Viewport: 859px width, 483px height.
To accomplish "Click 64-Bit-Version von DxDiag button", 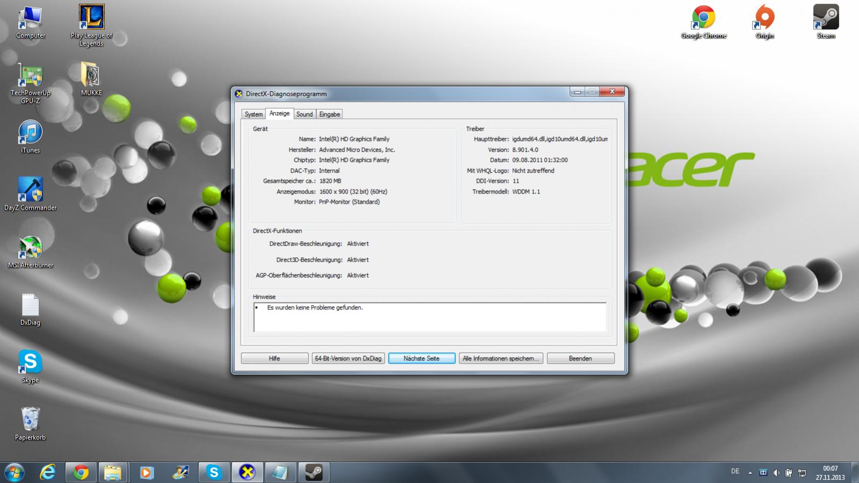I will (348, 358).
